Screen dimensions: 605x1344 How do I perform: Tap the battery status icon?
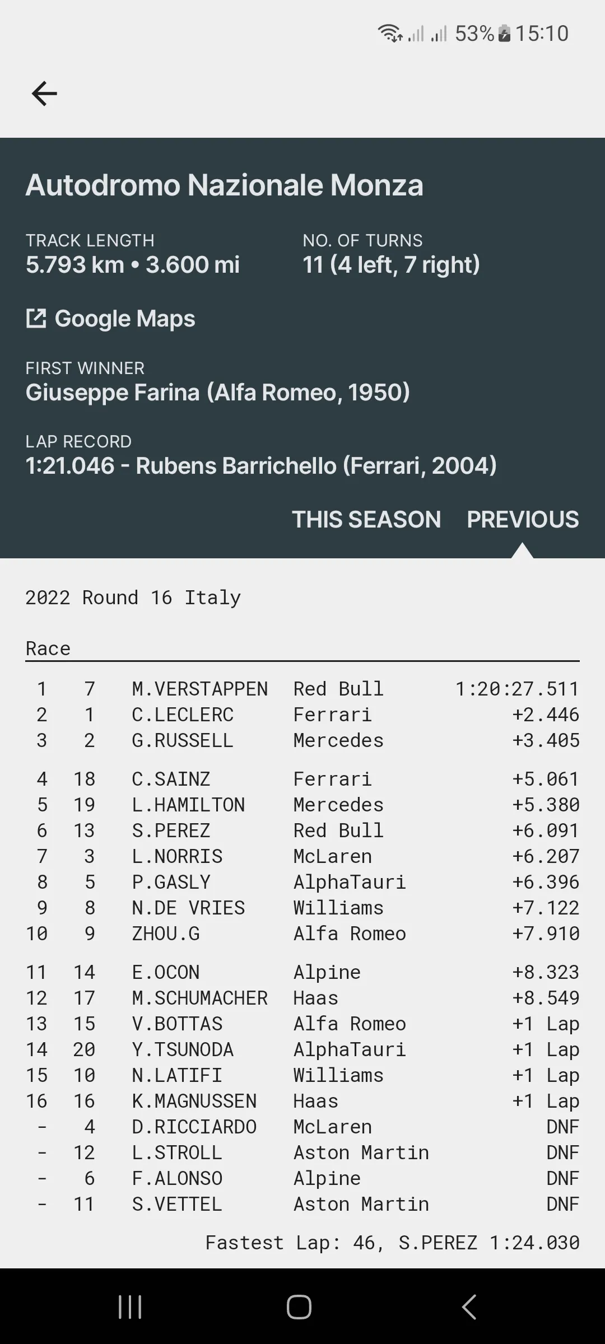(504, 34)
